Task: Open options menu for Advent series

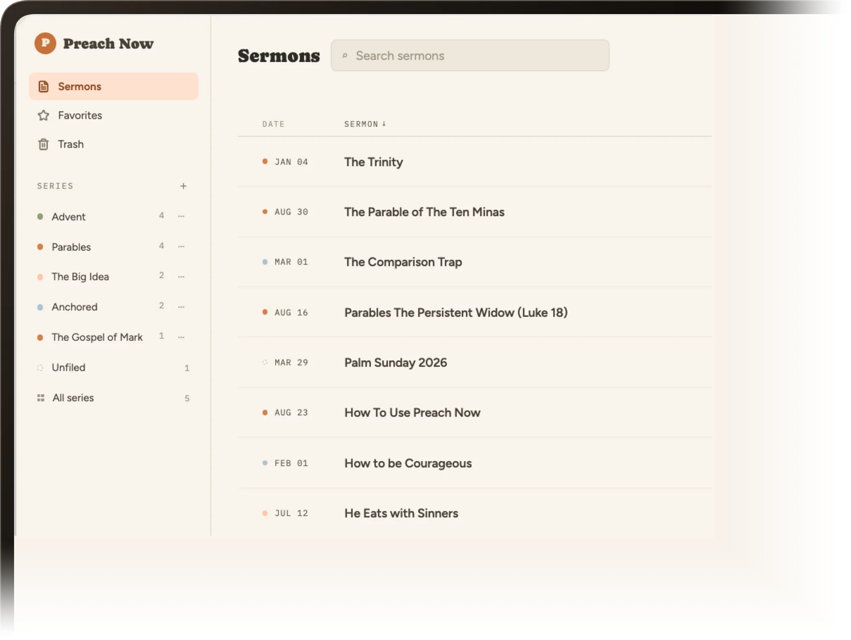Action: coord(181,216)
